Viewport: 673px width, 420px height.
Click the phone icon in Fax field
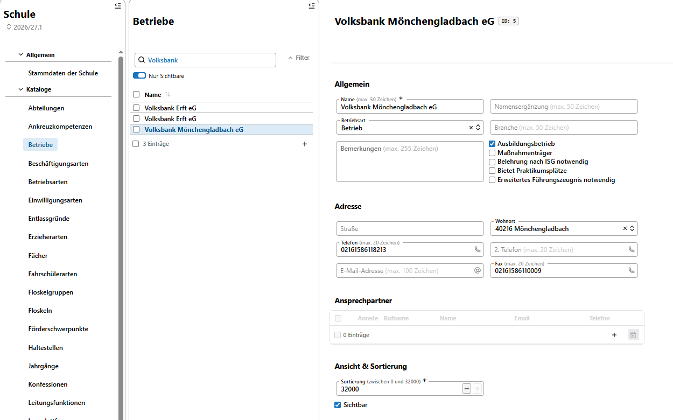tap(632, 270)
